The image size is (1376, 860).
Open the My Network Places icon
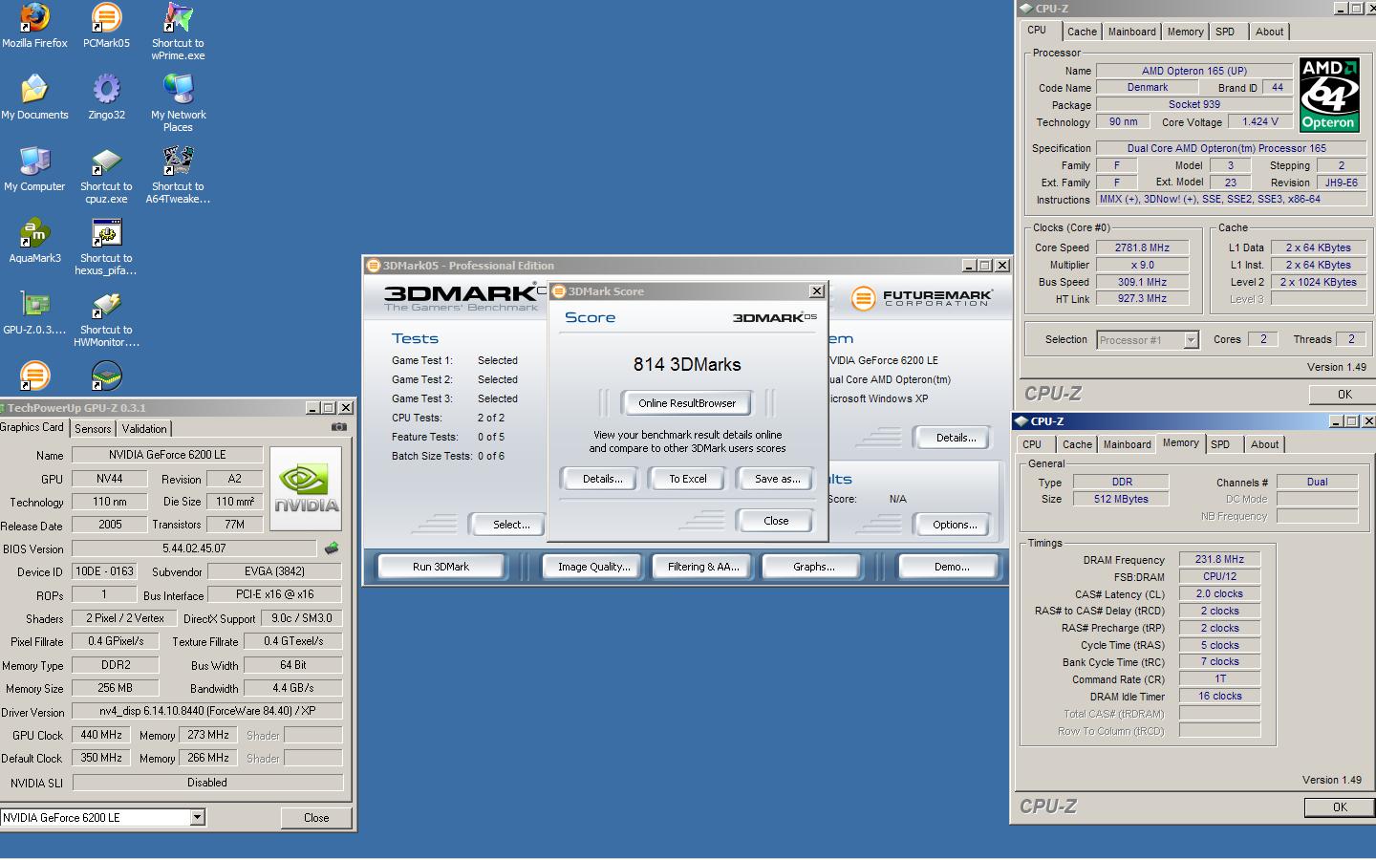coord(178,89)
